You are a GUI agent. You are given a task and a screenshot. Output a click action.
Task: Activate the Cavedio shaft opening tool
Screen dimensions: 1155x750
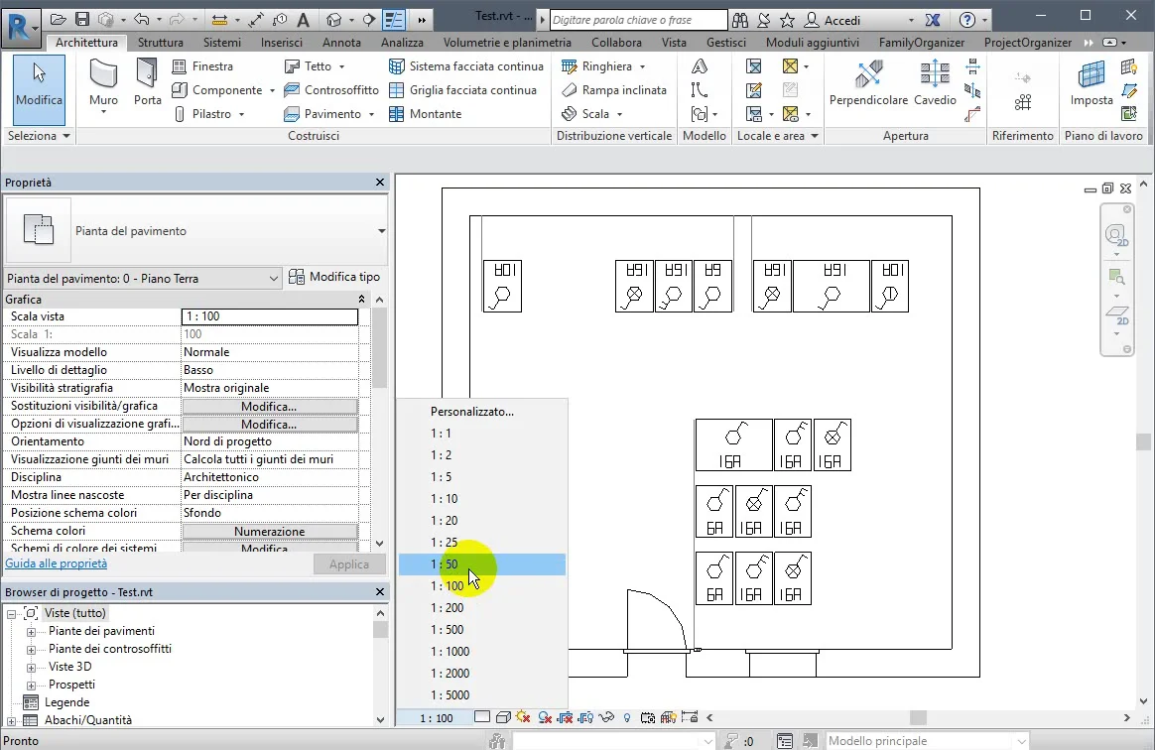click(x=935, y=83)
